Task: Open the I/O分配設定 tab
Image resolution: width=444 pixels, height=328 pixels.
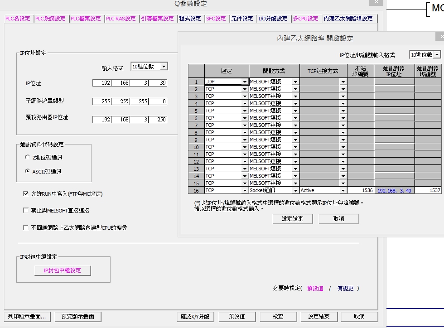Action: pyautogui.click(x=273, y=19)
